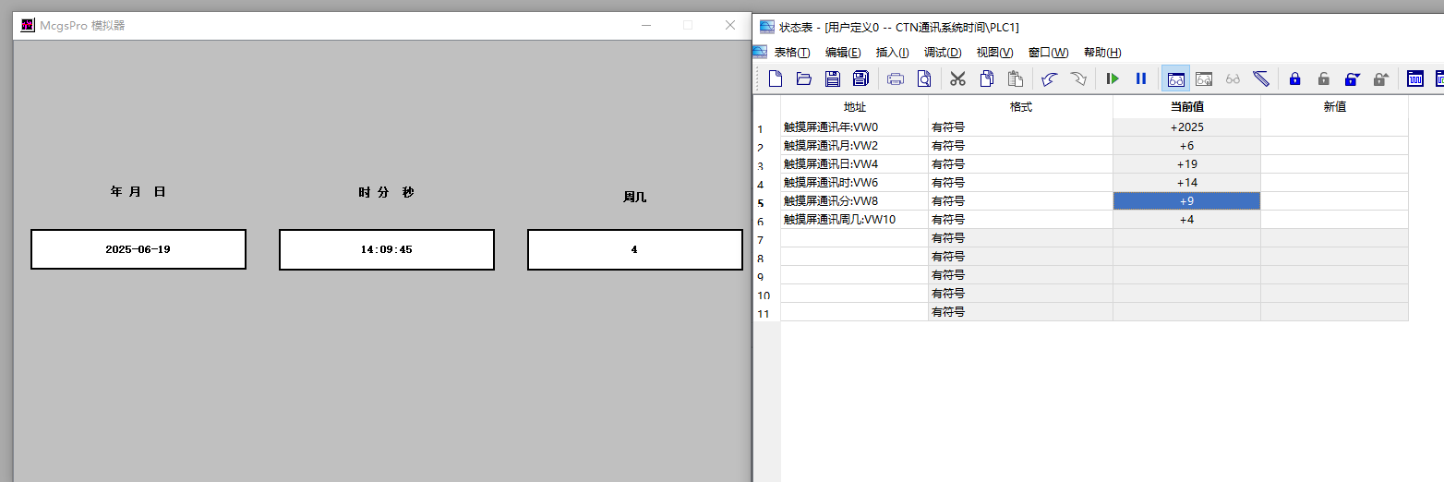The image size is (1444, 482).
Task: Open format dropdown cell for VW0 row
Action: pos(1020,127)
